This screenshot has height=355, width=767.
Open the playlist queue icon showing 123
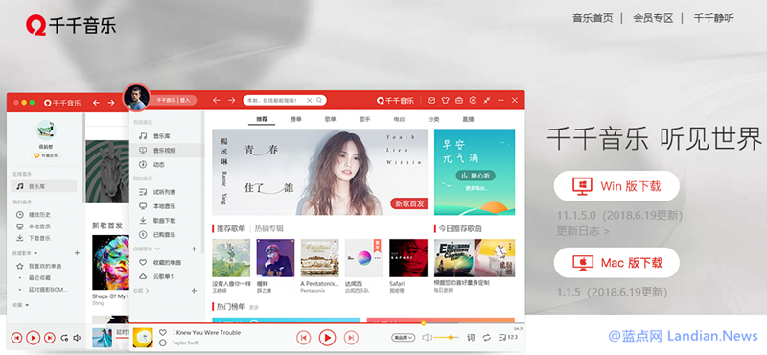pos(507,338)
